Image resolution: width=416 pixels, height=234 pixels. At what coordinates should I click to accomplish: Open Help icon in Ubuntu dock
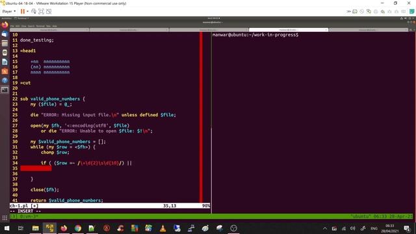pyautogui.click(x=5, y=81)
